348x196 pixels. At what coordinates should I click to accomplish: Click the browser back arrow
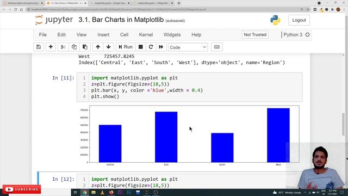(x=4, y=9)
